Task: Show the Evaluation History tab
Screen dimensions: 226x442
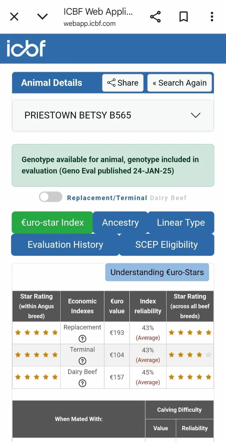Action: tap(65, 245)
